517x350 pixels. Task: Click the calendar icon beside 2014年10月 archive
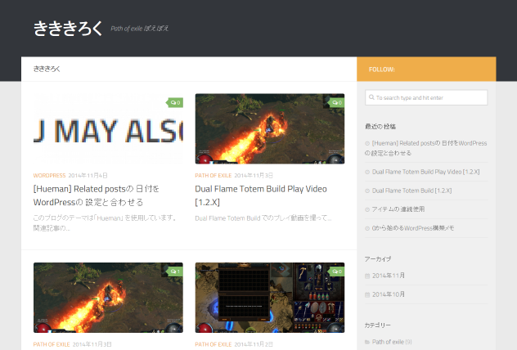point(367,294)
